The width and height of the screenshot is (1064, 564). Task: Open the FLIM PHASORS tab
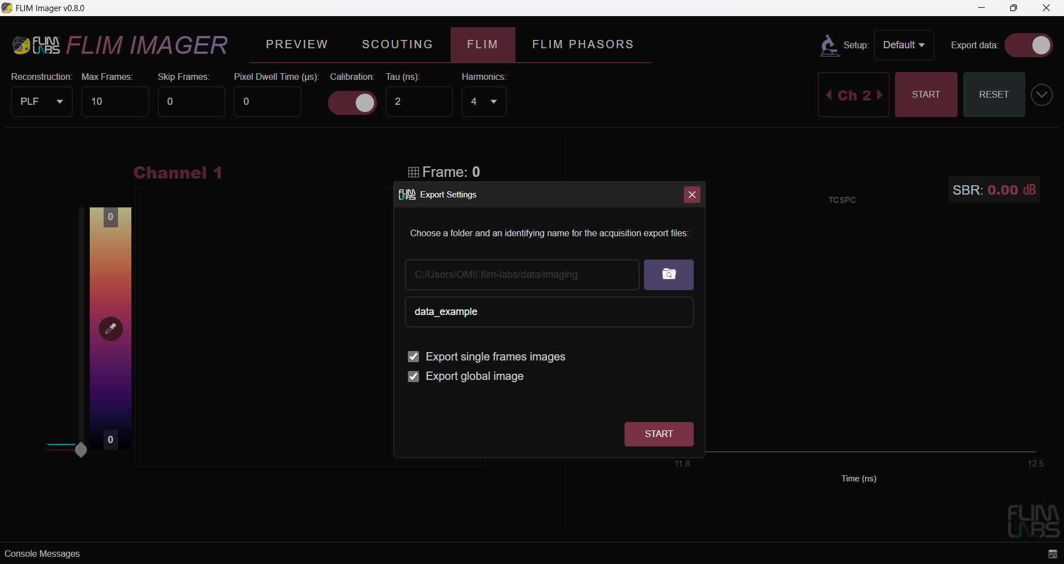click(x=583, y=44)
